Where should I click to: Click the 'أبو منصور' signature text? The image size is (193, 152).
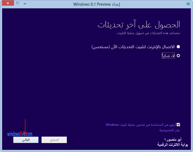coord(173,140)
